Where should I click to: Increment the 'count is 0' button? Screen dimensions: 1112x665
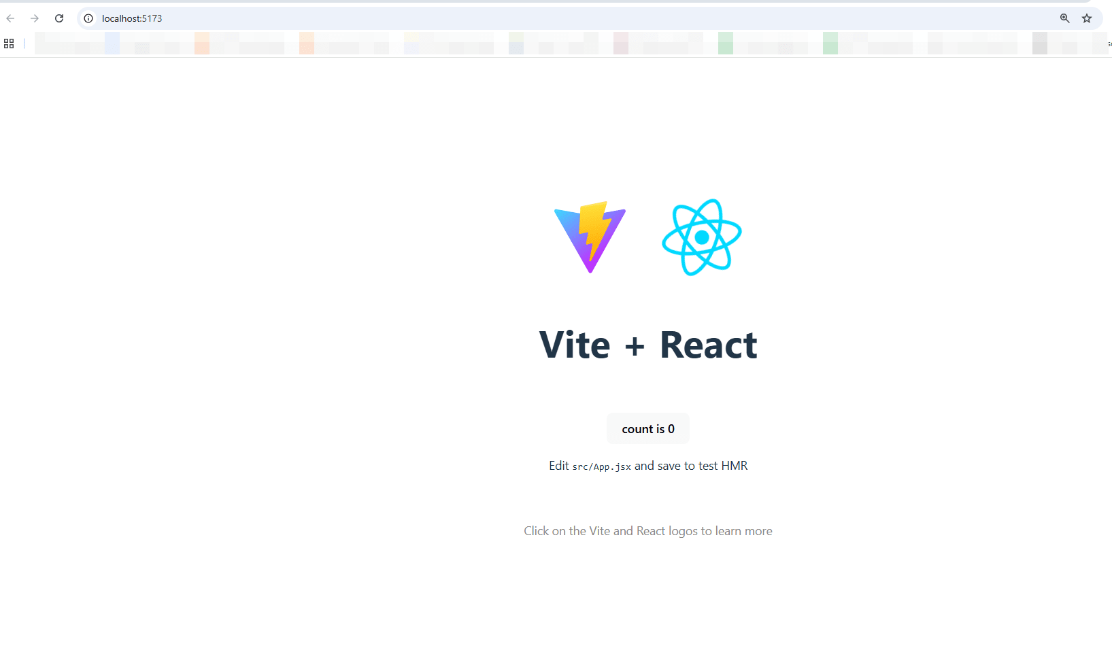pos(648,428)
